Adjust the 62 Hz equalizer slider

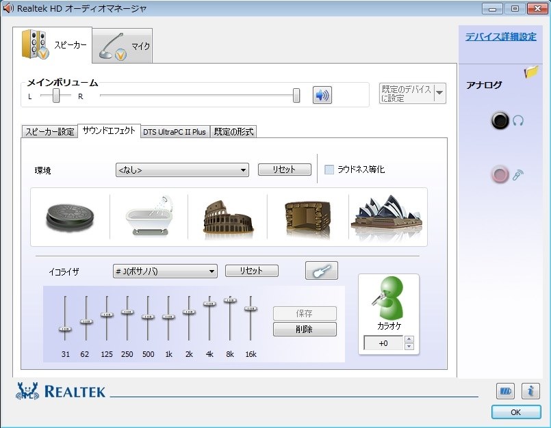(86, 321)
